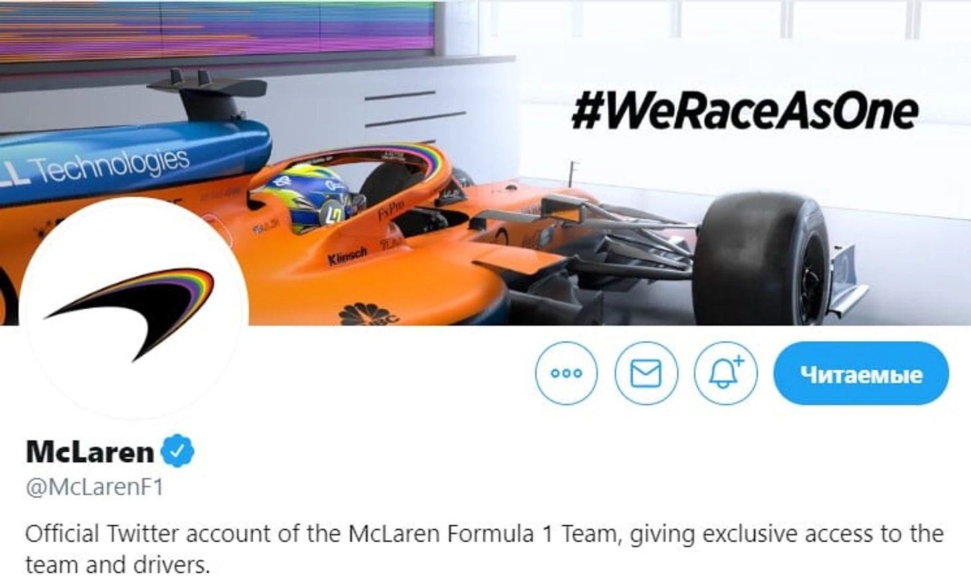
Task: Click the front tire of the car
Action: pos(763,258)
